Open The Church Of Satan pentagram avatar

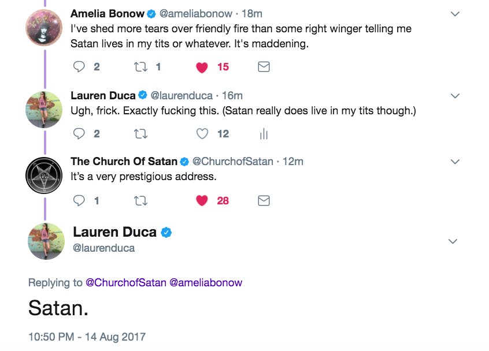pos(45,174)
